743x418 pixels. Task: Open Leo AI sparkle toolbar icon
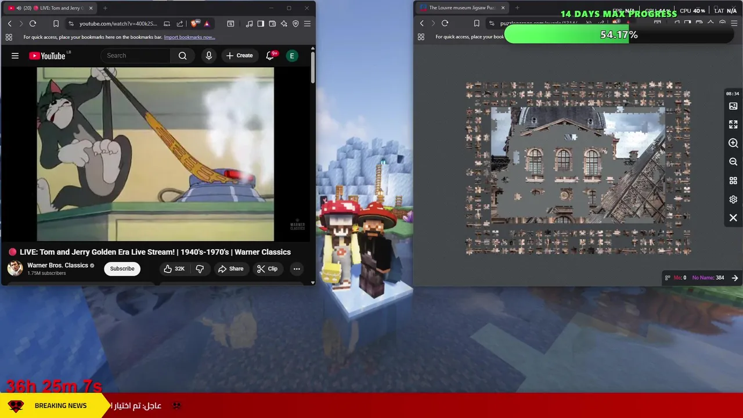[x=284, y=24]
